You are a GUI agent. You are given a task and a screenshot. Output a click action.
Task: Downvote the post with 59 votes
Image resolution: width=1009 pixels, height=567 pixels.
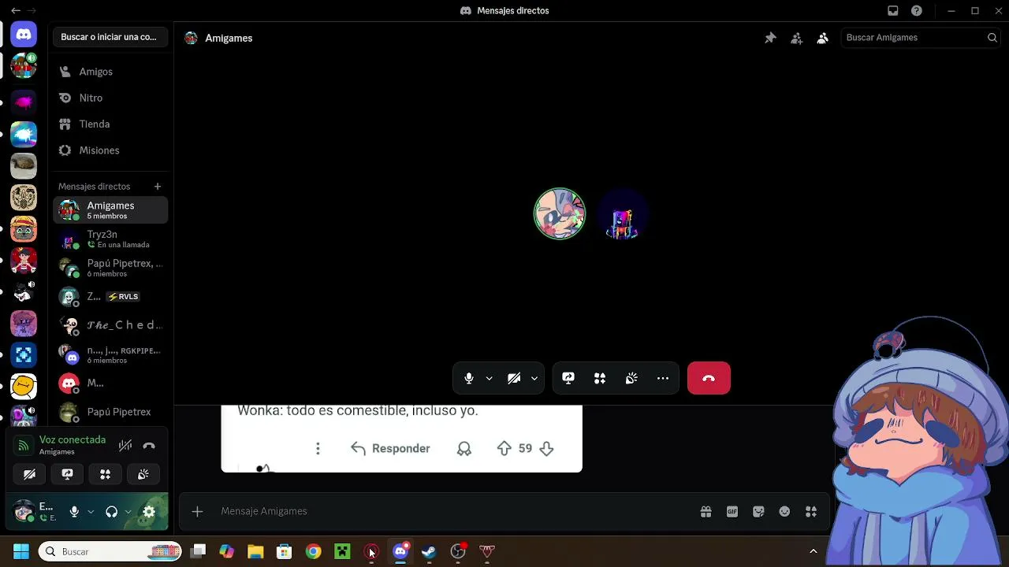546,448
